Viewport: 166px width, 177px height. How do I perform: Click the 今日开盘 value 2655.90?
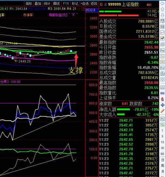coord(151,47)
